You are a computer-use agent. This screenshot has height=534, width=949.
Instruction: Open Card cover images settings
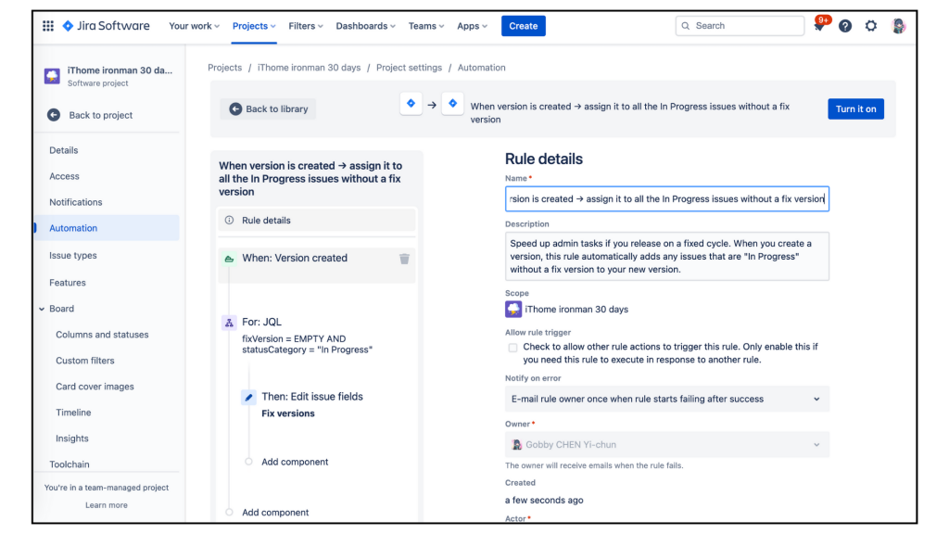tap(95, 387)
